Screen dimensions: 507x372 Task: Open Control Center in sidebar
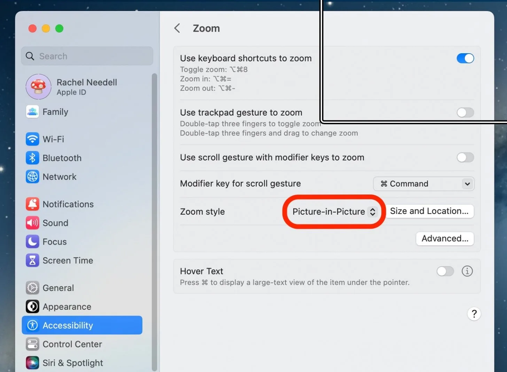(x=72, y=344)
